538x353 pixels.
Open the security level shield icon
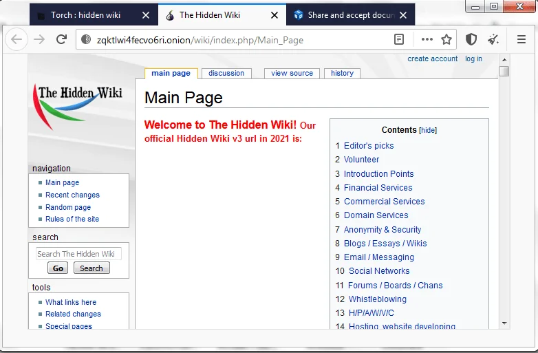point(471,40)
